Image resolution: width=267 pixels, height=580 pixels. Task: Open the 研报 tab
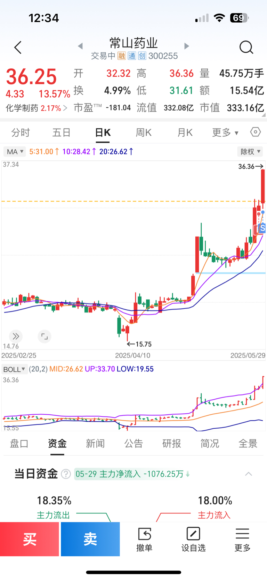point(171,444)
